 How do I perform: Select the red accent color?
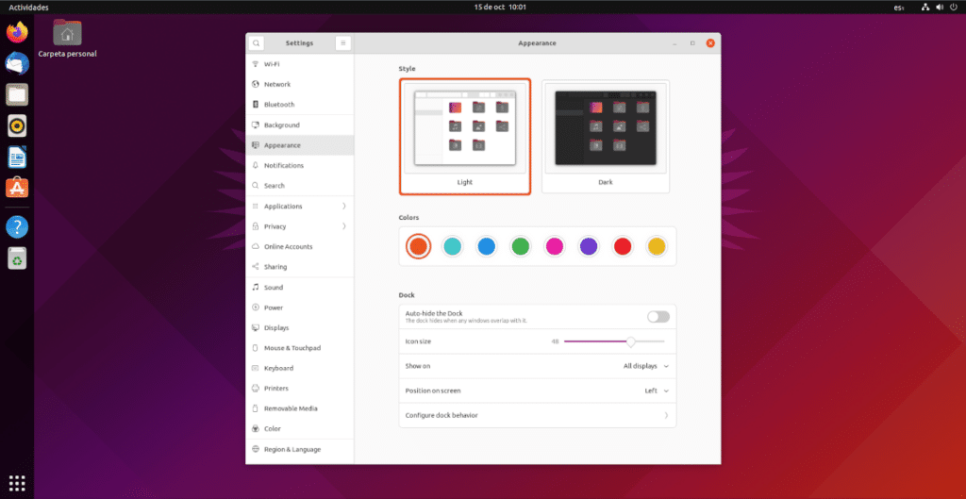623,246
